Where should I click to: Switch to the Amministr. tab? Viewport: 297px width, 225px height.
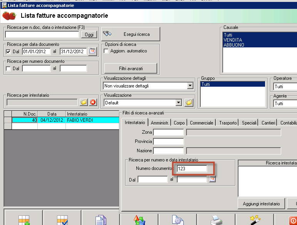coord(160,123)
